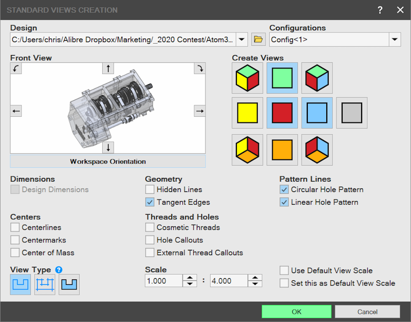Click the blue View Type help icon
The height and width of the screenshot is (322, 411).
59,270
